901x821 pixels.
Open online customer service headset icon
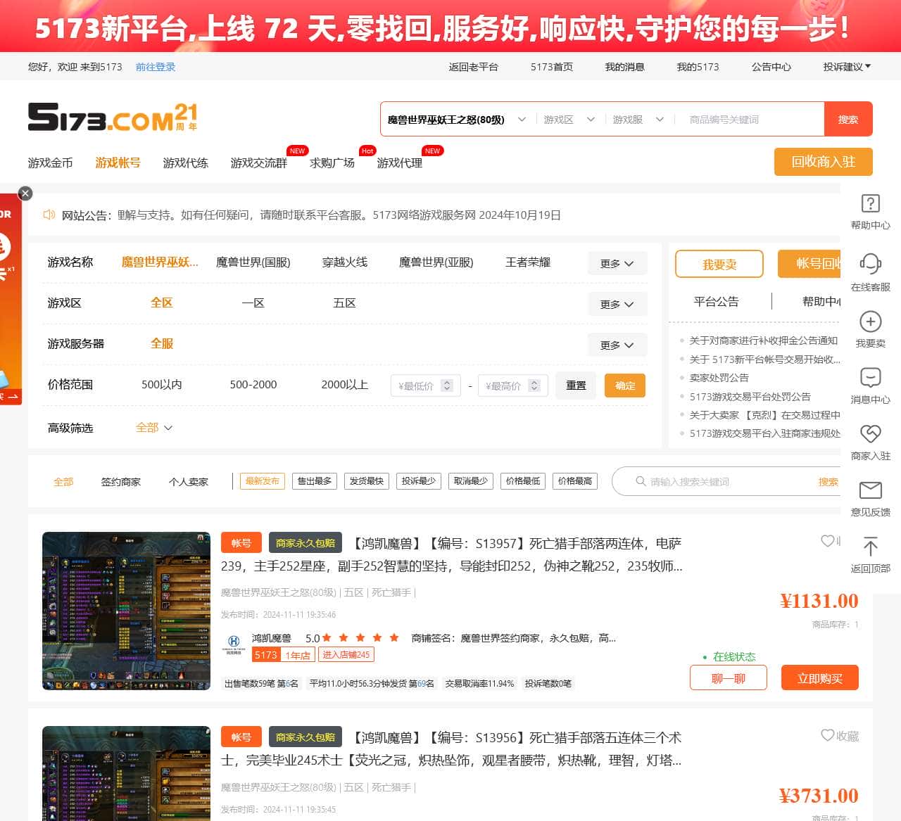(871, 264)
